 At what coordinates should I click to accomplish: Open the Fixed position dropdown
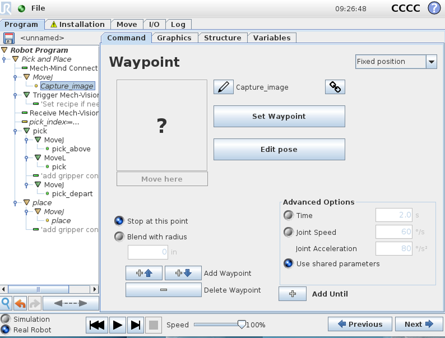tap(431, 62)
